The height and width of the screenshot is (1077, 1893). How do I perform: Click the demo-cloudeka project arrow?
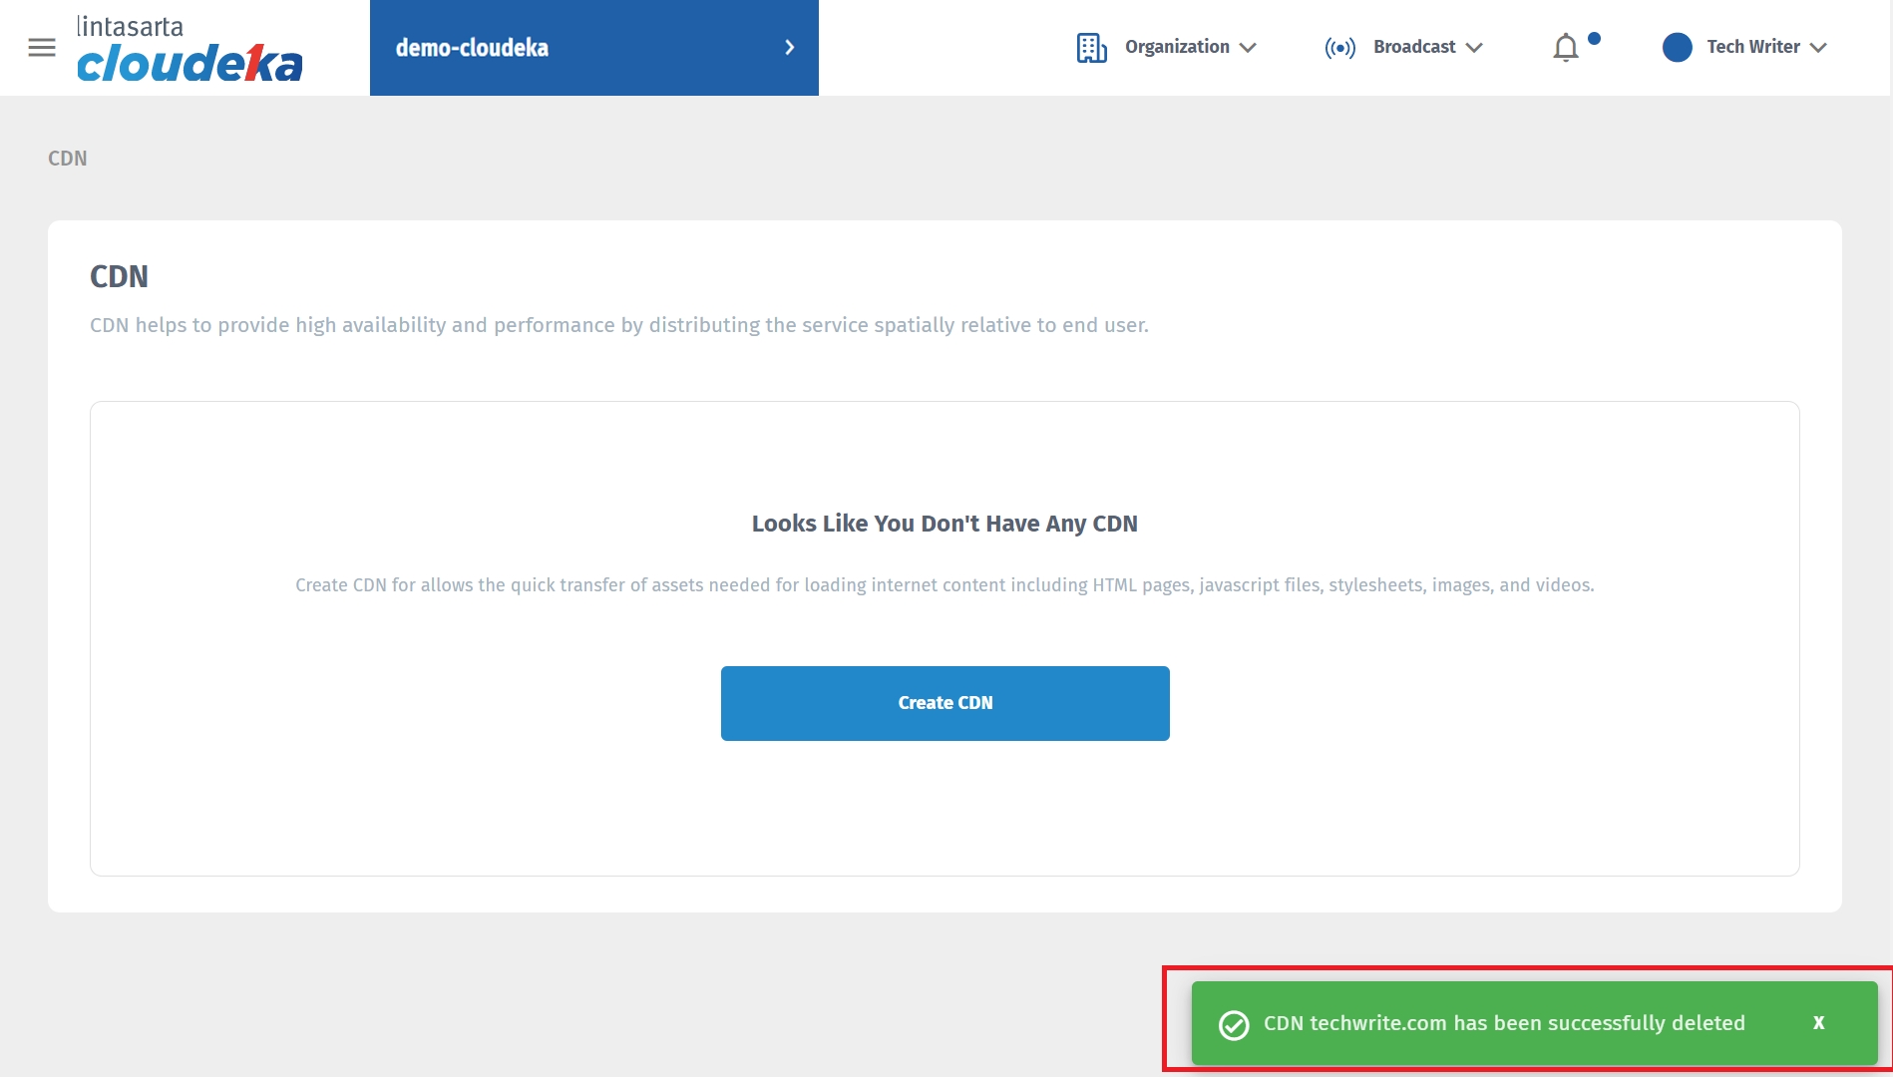point(789,48)
